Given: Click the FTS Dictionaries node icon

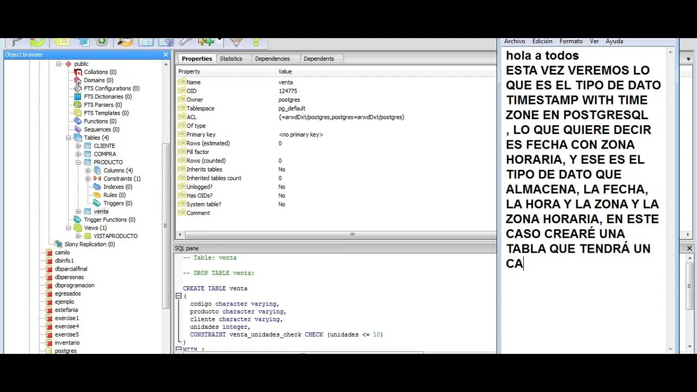Looking at the screenshot, I should tap(78, 96).
